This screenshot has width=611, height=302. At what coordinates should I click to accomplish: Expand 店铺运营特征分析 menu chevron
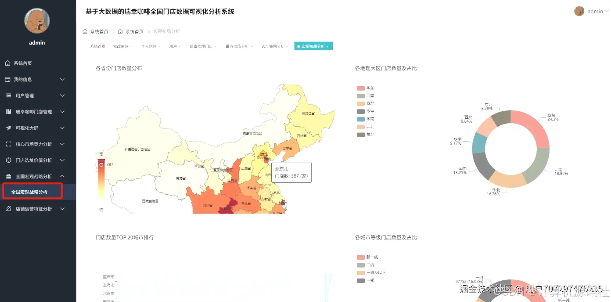(62, 209)
